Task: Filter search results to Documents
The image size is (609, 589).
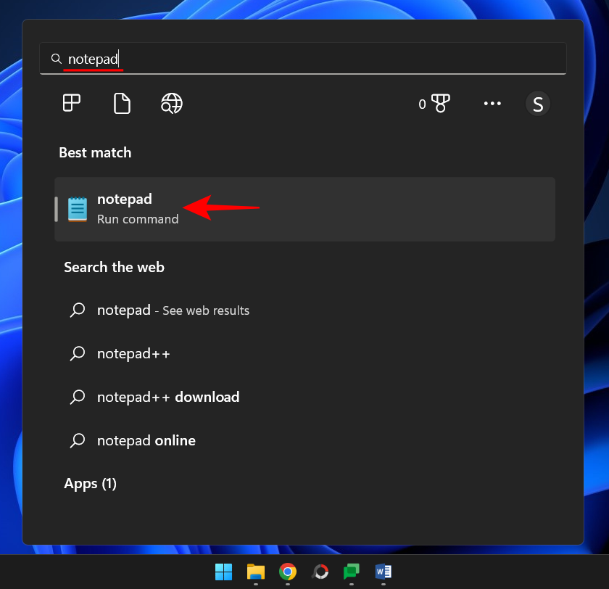Action: click(x=122, y=103)
